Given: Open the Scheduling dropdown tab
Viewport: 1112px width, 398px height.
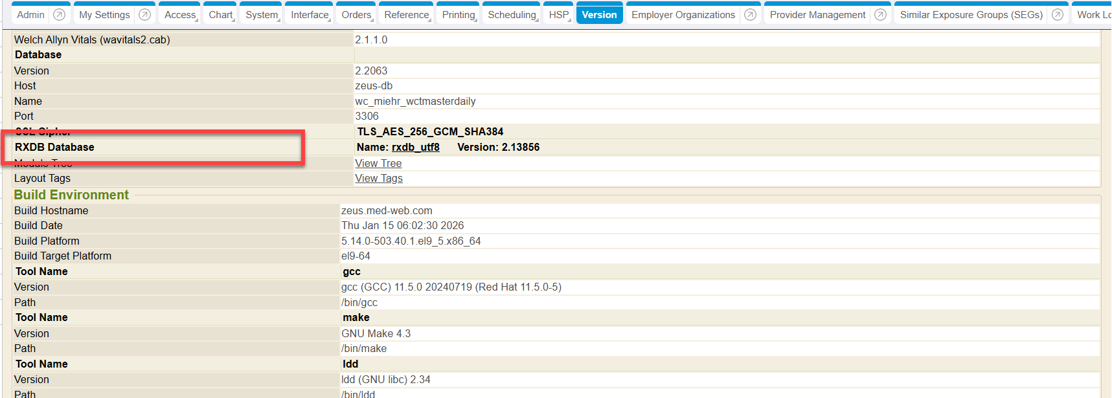Looking at the screenshot, I should click(512, 15).
